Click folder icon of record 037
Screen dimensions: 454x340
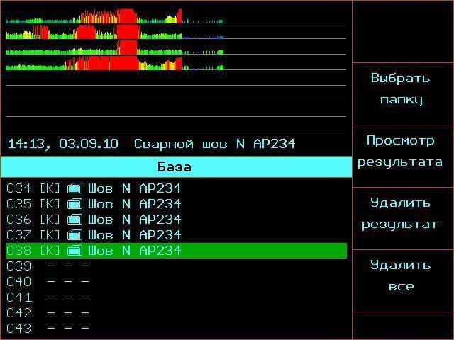[74, 235]
